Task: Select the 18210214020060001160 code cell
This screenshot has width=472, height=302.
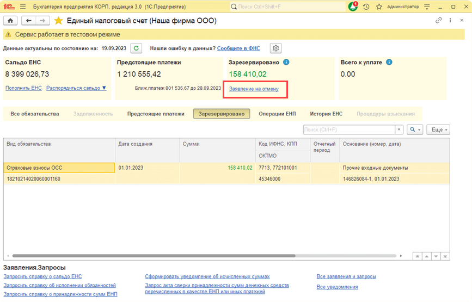Action: coord(59,178)
